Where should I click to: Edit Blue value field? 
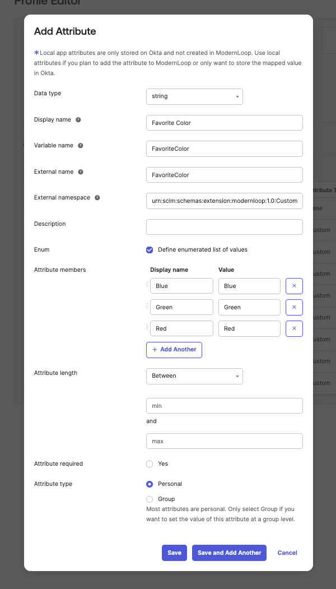249,286
